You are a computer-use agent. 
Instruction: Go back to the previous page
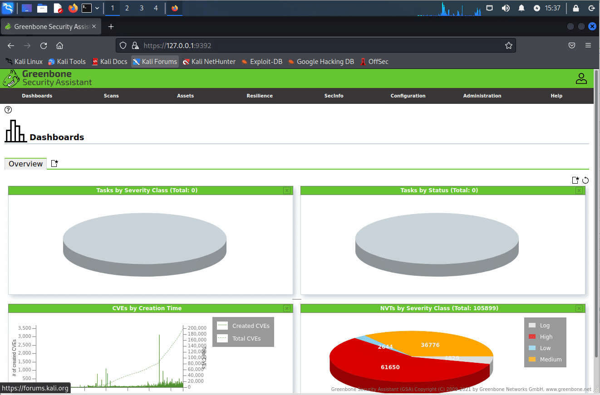11,45
